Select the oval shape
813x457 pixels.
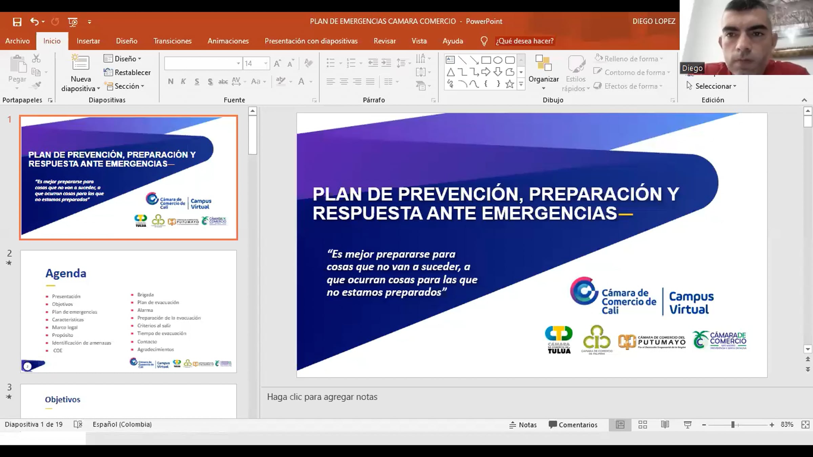point(498,60)
